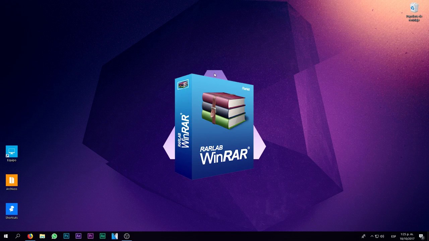Screen dimensions: 429x241
Task: Open the volume control tray icon
Action: pyautogui.click(x=382, y=236)
